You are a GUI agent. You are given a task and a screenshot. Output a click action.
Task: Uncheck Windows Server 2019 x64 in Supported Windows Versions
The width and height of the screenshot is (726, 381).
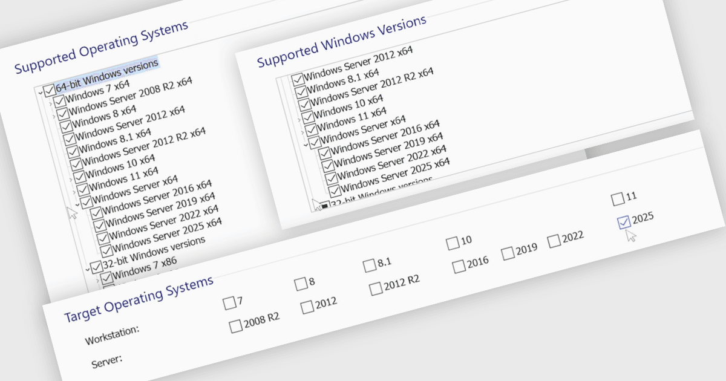(327, 165)
